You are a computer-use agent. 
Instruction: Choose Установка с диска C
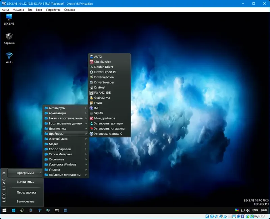coord(109,134)
